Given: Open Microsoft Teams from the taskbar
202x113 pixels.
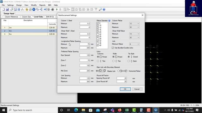Looking at the screenshot, I should [112, 110].
